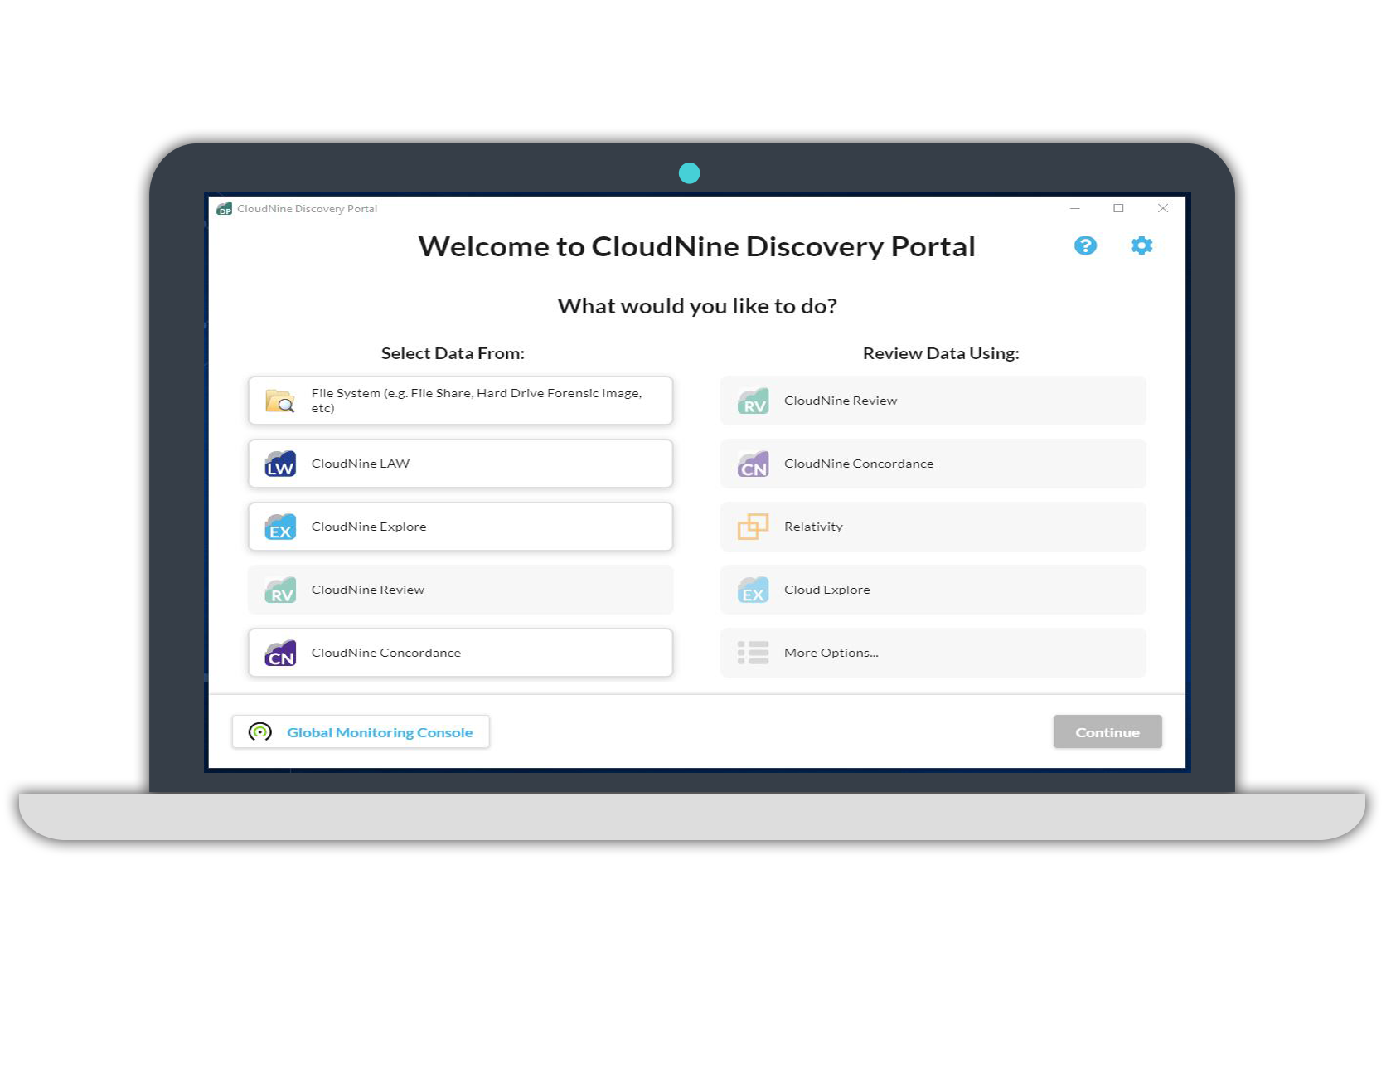Choose Cloud Explore as review platform

933,590
